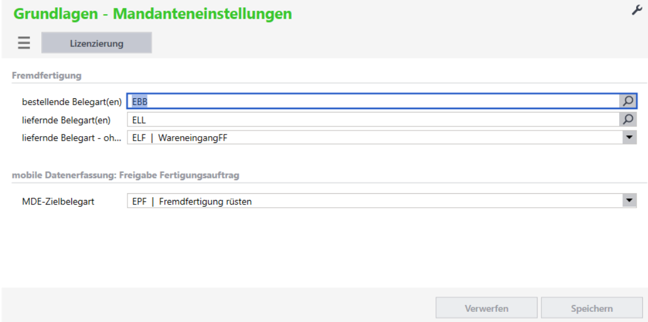The image size is (648, 322).
Task: Click the bestellende Belegart(en) label
Action: pos(72,102)
